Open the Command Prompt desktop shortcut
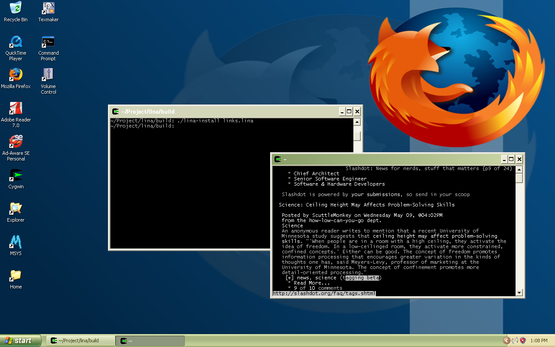 pos(48,48)
